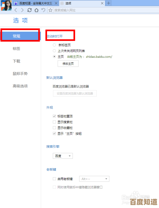
Task: Enable 显示收藏栏 checkbox
Action: pyautogui.click(x=54, y=128)
